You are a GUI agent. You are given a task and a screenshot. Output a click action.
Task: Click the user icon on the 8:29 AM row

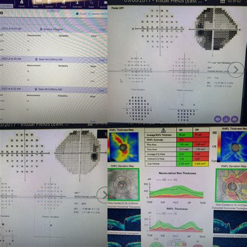(x=36, y=59)
